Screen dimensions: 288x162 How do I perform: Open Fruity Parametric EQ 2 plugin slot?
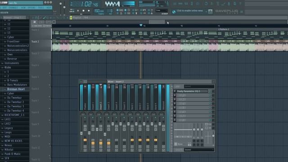point(192,91)
